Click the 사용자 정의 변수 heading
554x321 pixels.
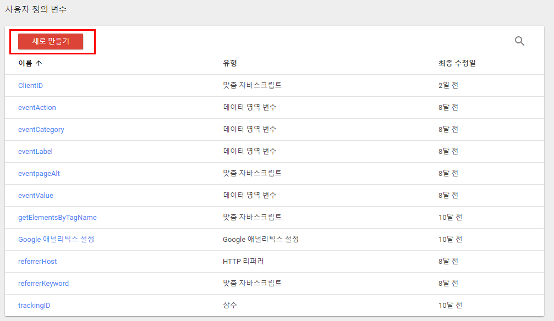(x=36, y=9)
